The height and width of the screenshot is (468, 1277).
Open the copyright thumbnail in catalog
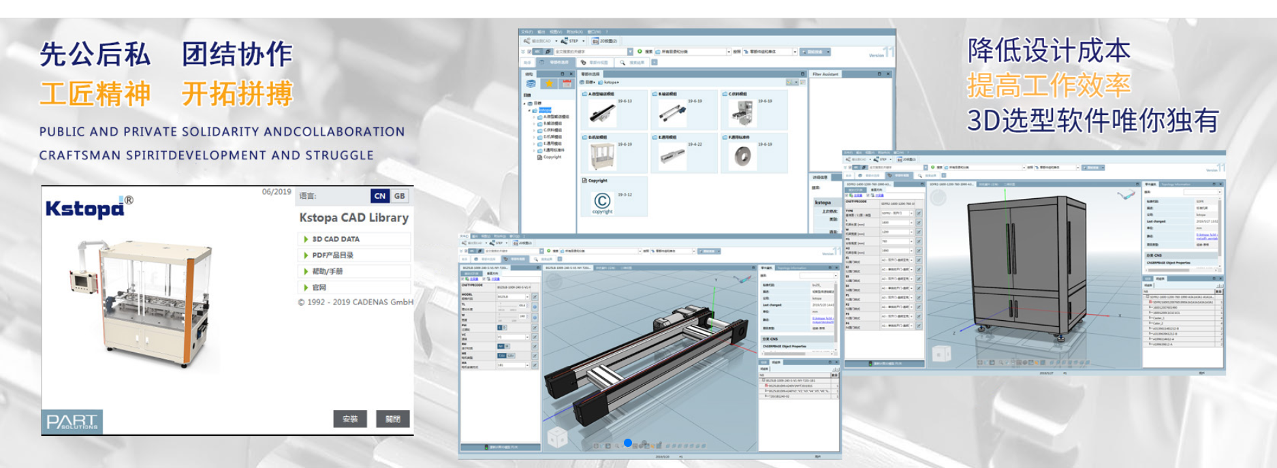click(602, 202)
